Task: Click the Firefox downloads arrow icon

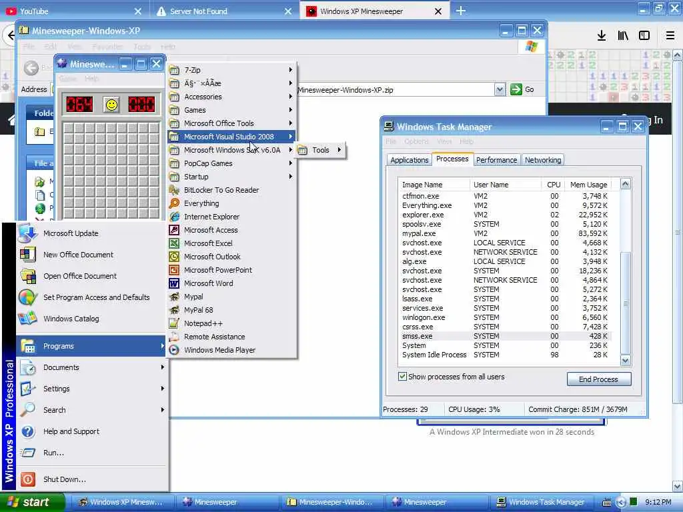Action: point(602,36)
